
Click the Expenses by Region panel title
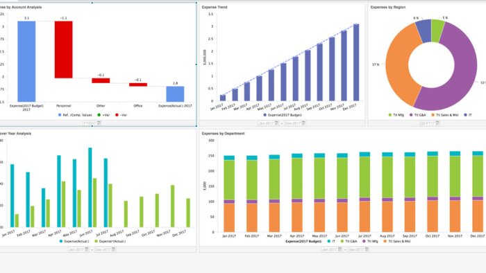tap(387, 7)
